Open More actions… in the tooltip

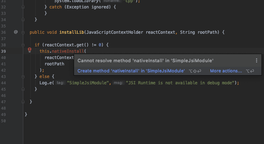tap(226, 71)
